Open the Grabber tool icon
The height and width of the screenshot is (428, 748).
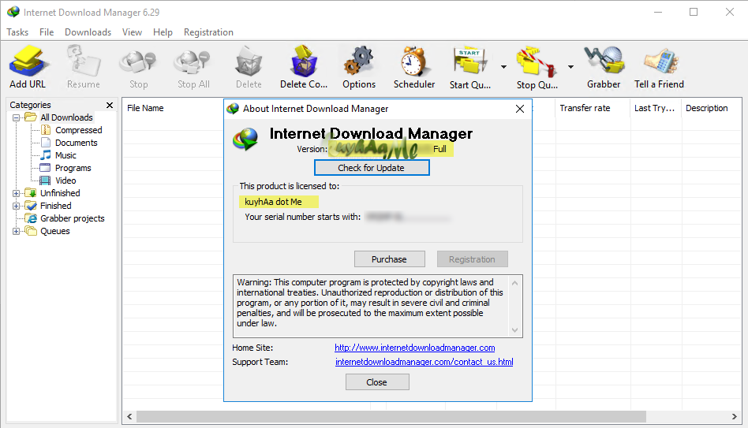click(604, 61)
